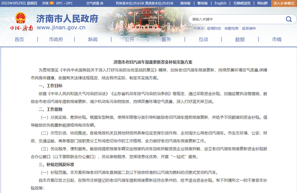Click the temperature 30℃~20℃ text
Screen dimensions: 297x193
point(64,3)
